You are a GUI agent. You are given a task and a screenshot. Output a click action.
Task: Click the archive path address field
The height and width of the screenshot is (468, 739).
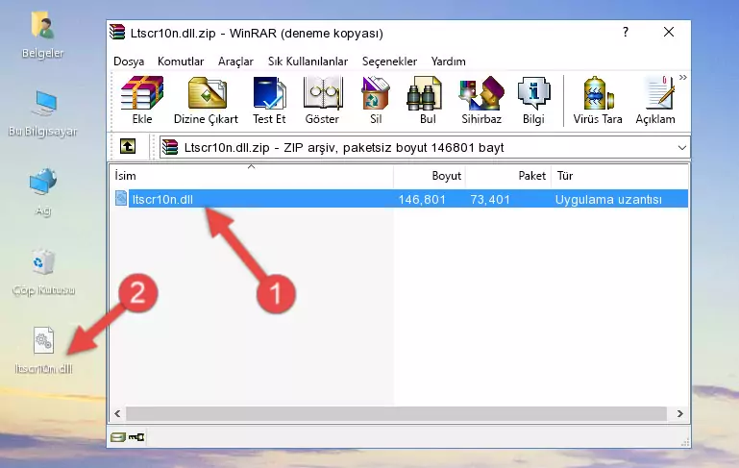pos(425,148)
